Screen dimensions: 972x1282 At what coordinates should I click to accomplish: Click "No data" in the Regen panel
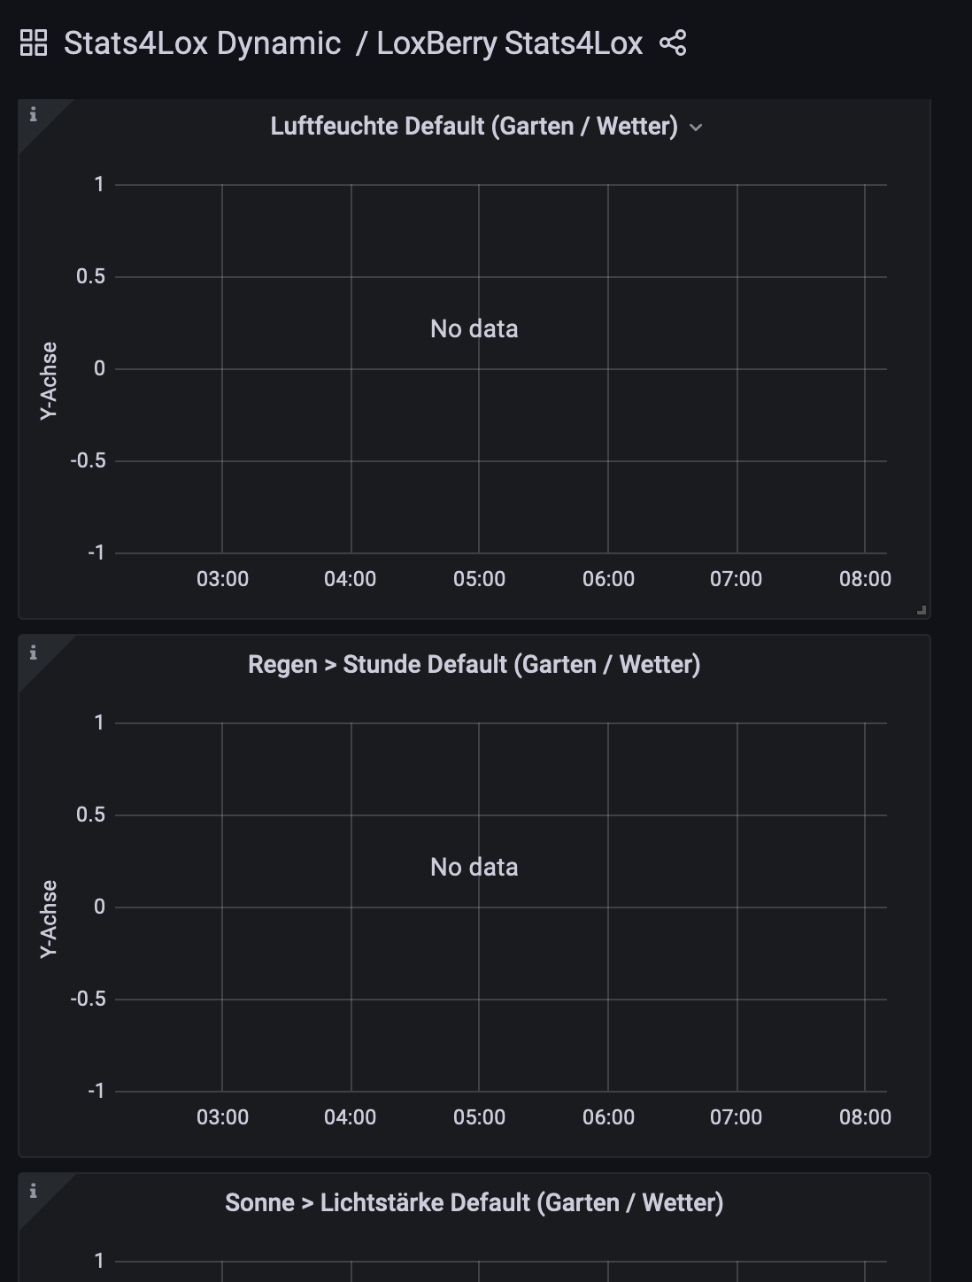[474, 867]
